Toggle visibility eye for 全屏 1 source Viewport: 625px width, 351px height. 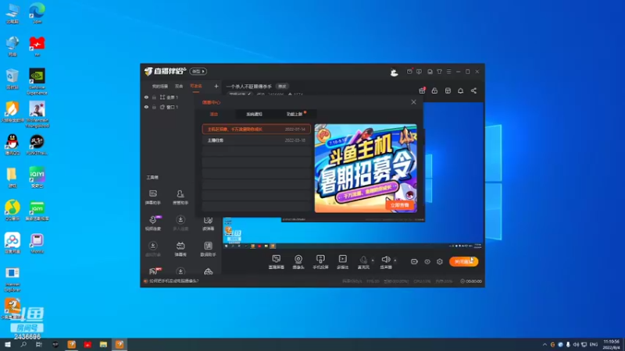(x=146, y=97)
